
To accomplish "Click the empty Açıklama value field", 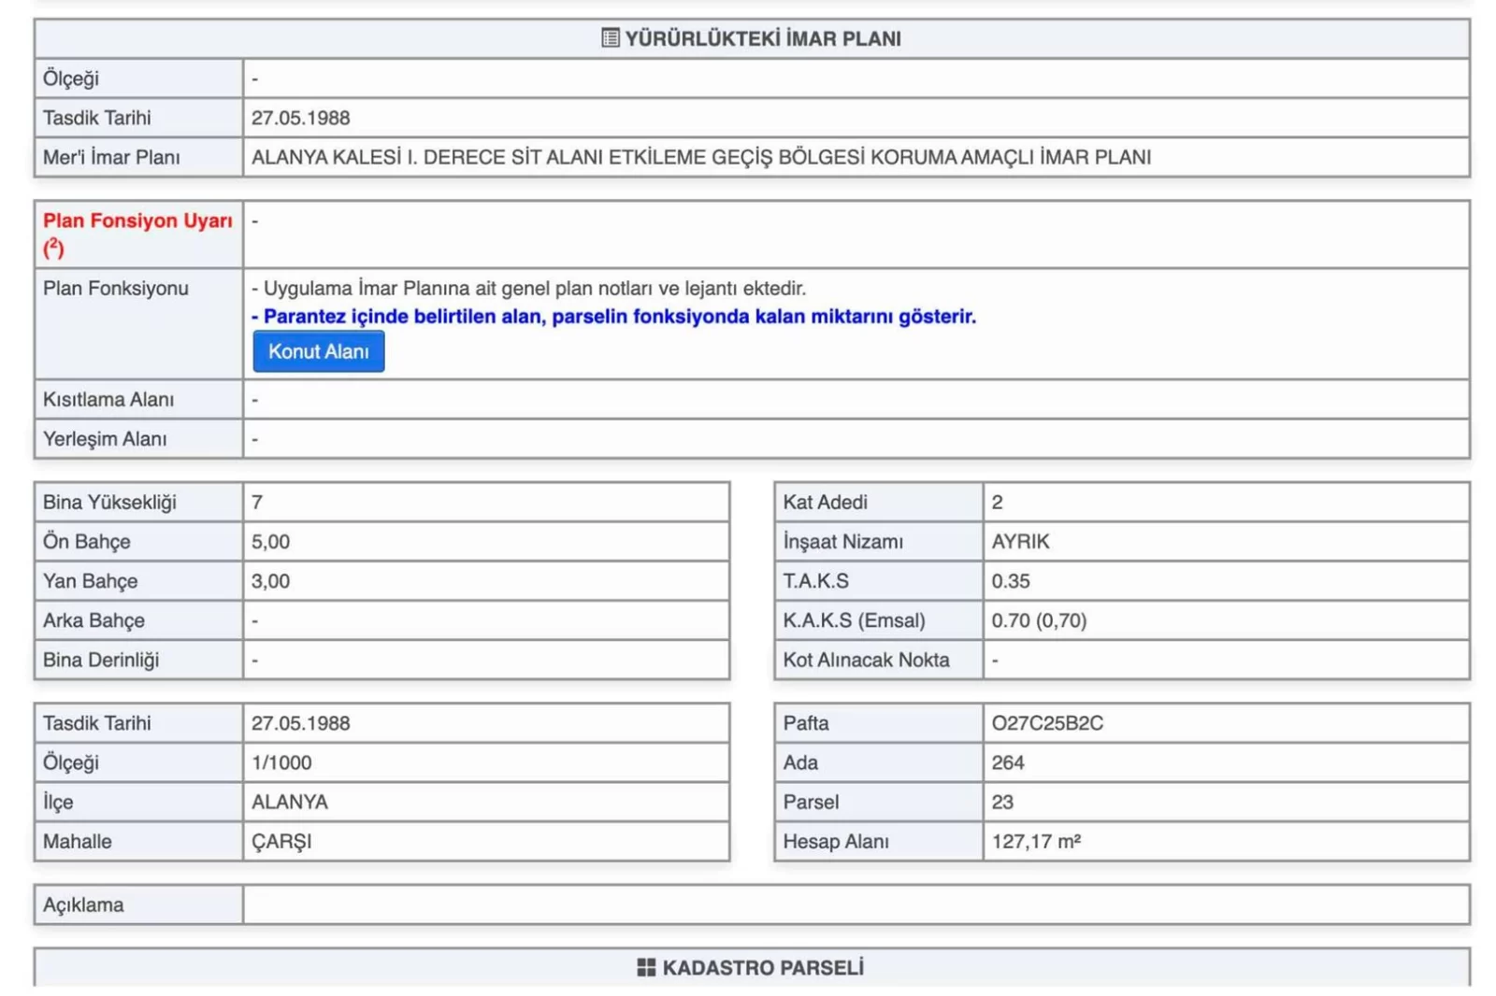I will tap(855, 904).
